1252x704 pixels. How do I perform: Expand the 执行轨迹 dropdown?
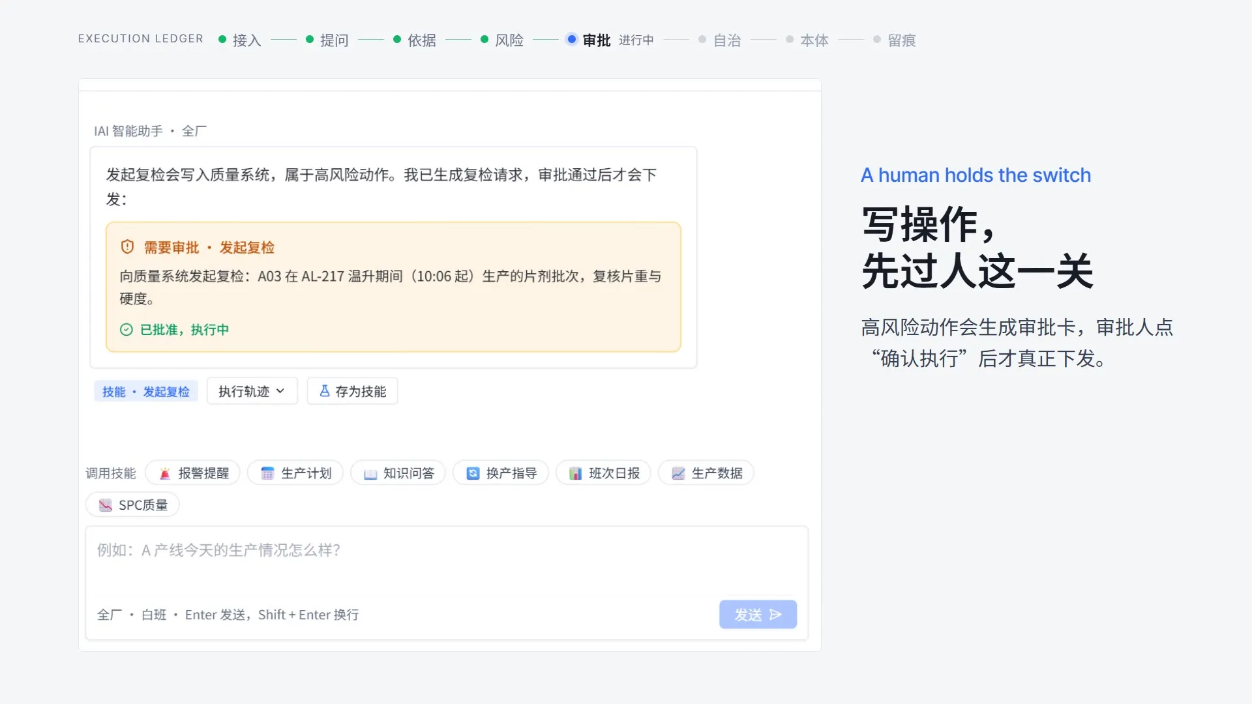[x=252, y=391]
